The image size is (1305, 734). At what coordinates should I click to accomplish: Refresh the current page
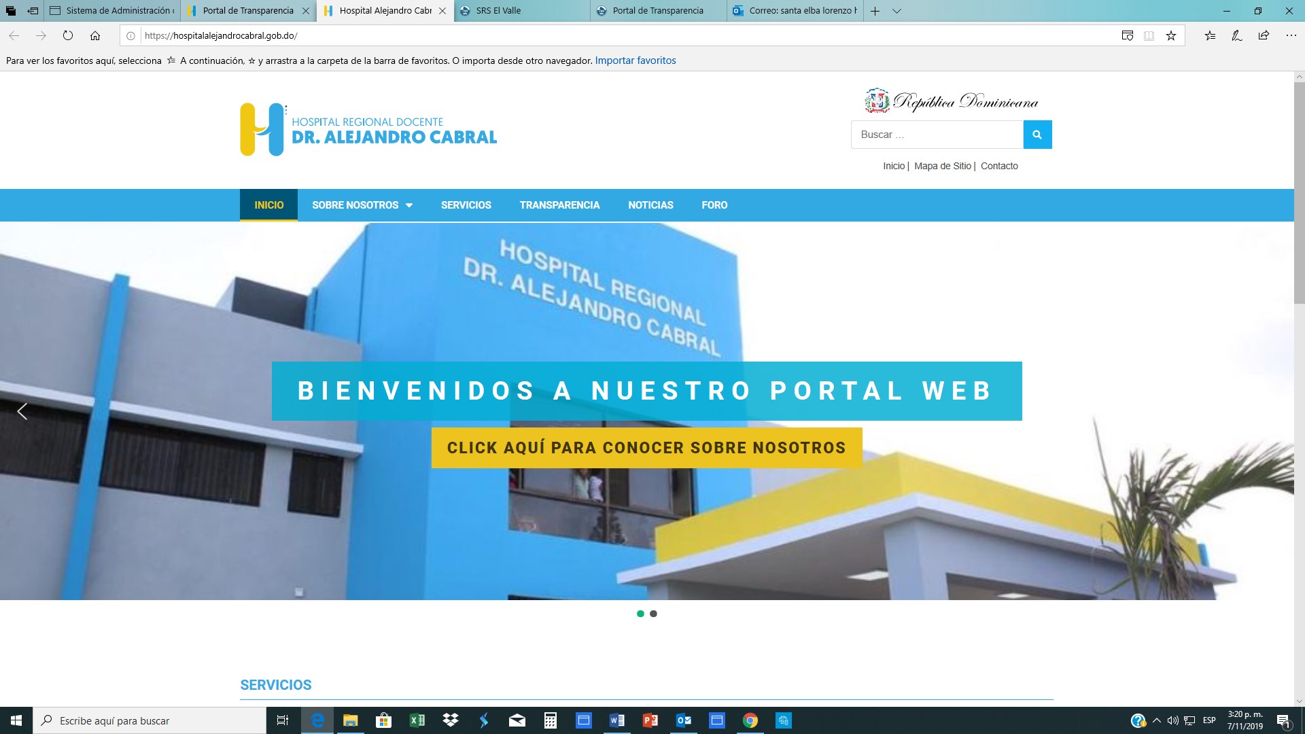[x=68, y=35]
